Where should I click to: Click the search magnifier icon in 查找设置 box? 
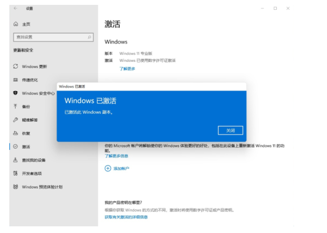pyautogui.click(x=89, y=37)
